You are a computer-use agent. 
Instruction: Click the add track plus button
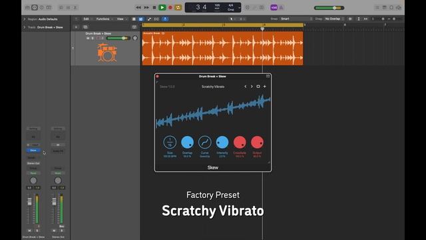point(76,27)
